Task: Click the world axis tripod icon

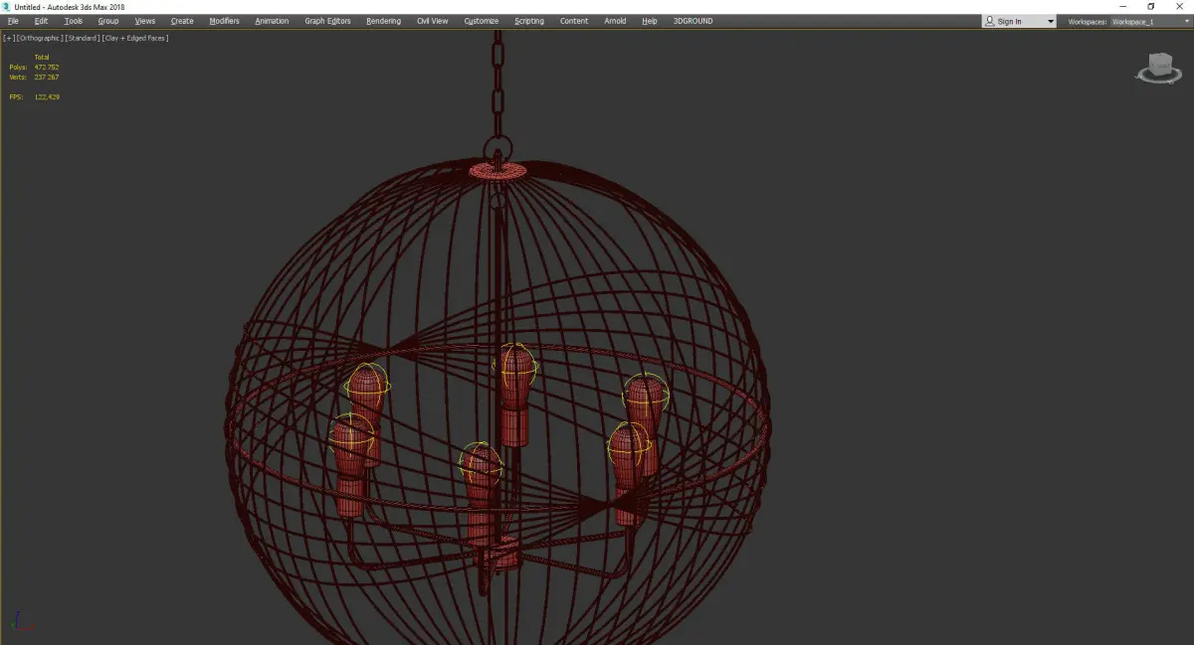Action: 22,622
